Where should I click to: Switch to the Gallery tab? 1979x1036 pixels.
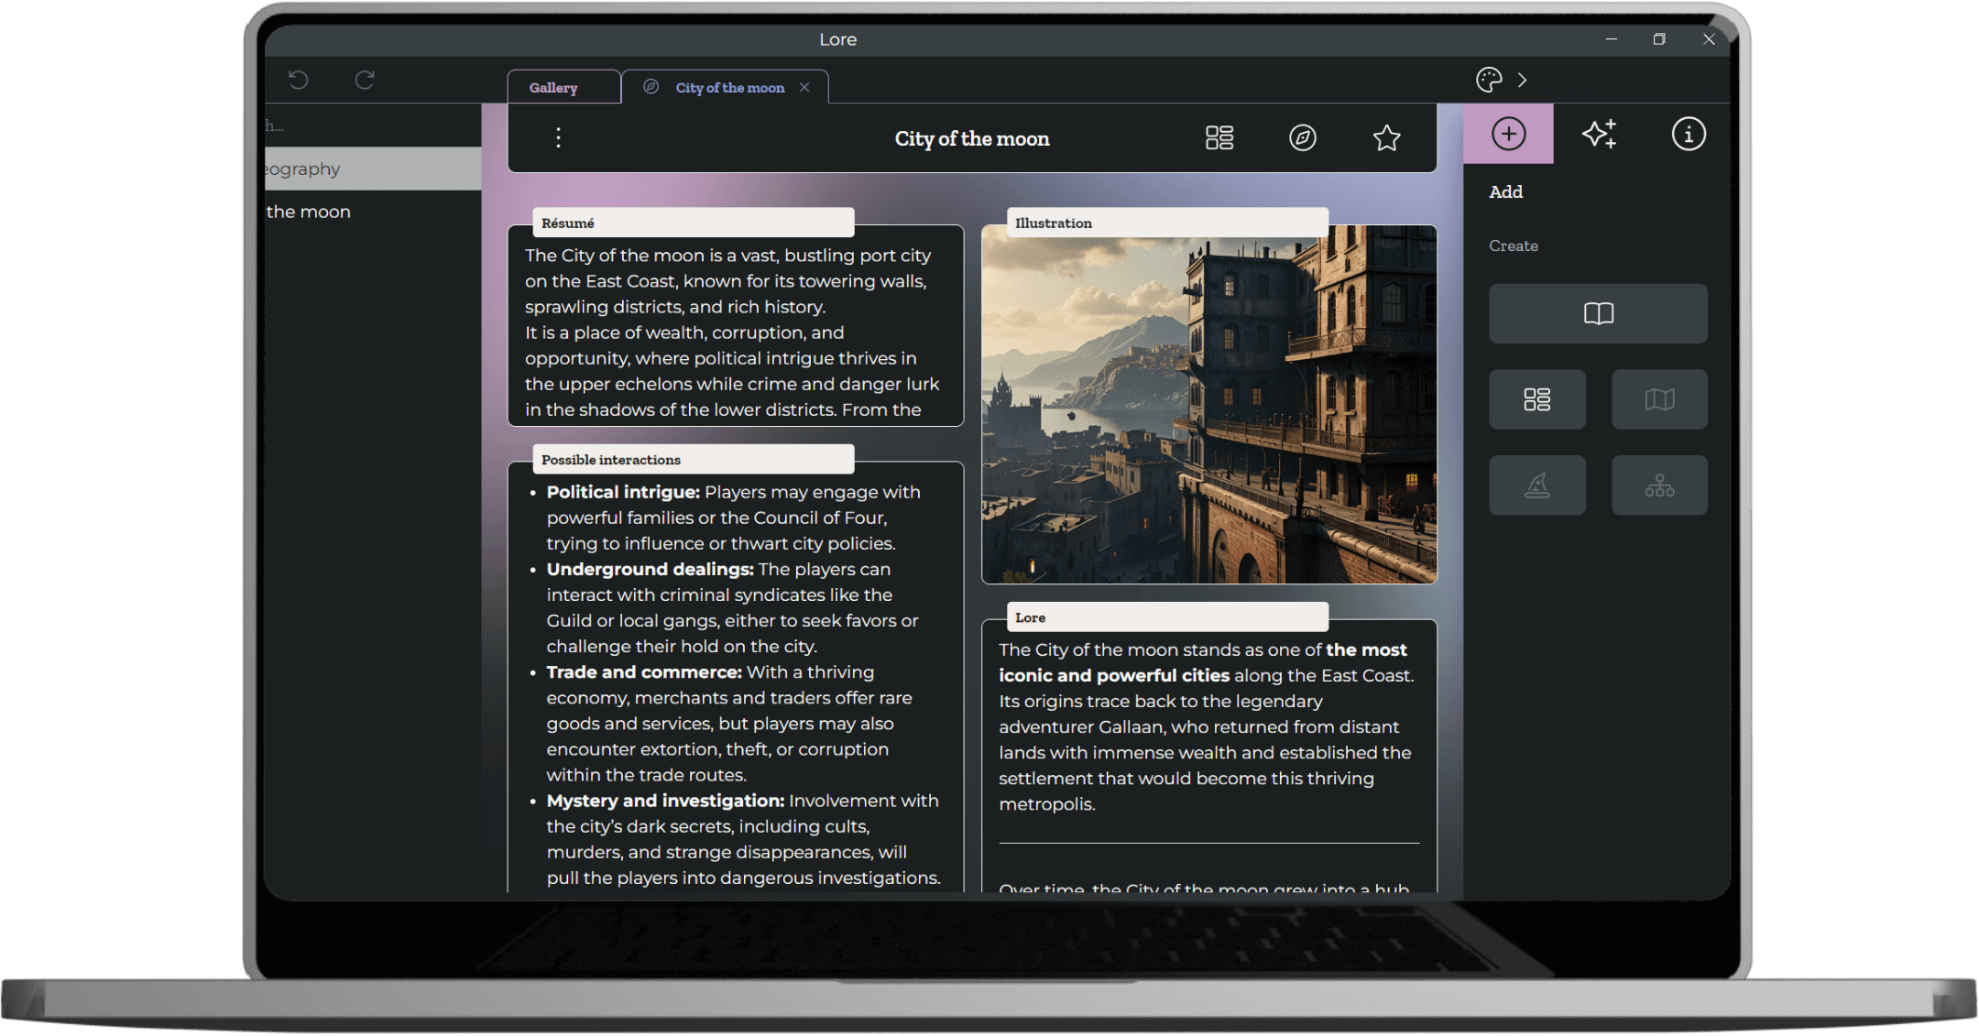click(x=564, y=87)
